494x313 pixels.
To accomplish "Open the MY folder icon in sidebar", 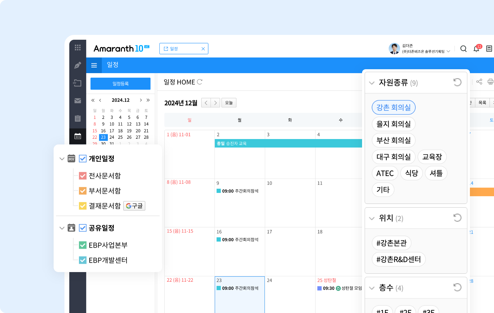I will pos(78,83).
